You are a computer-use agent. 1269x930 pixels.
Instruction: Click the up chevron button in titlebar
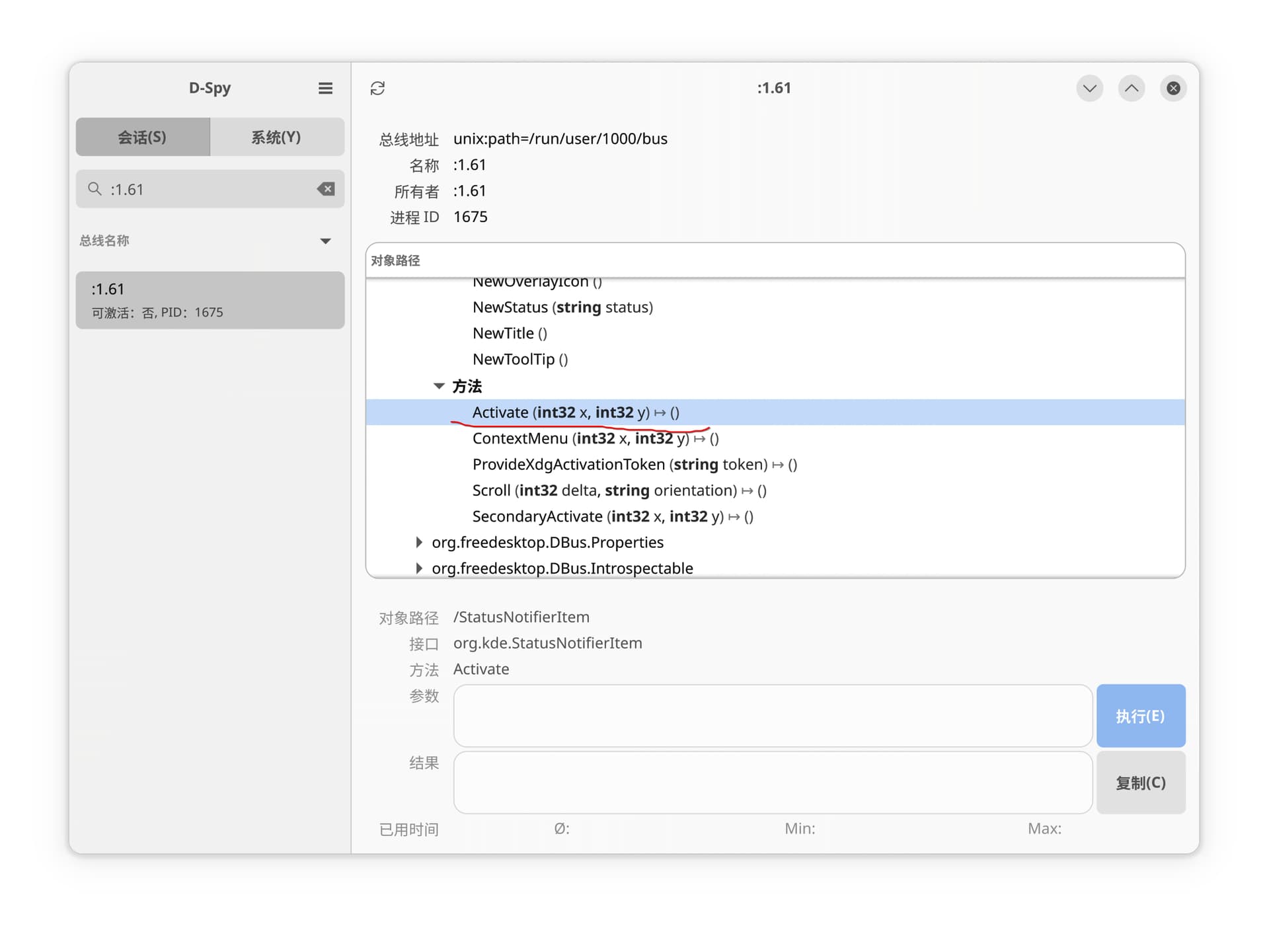click(1132, 88)
